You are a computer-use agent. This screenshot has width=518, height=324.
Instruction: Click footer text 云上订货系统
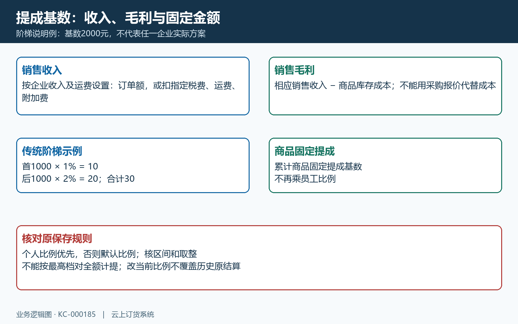pos(133,314)
